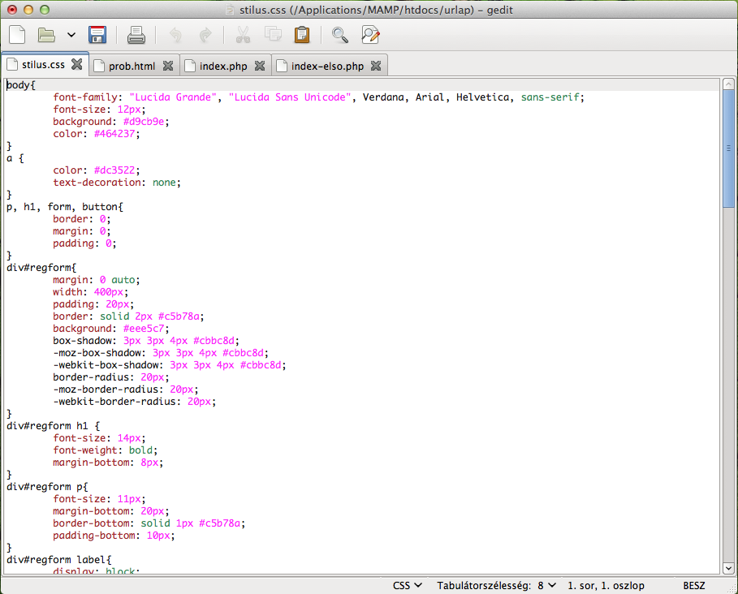Viewport: 738px width, 594px height.
Task: Open Find and Replace icon
Action: (x=370, y=35)
